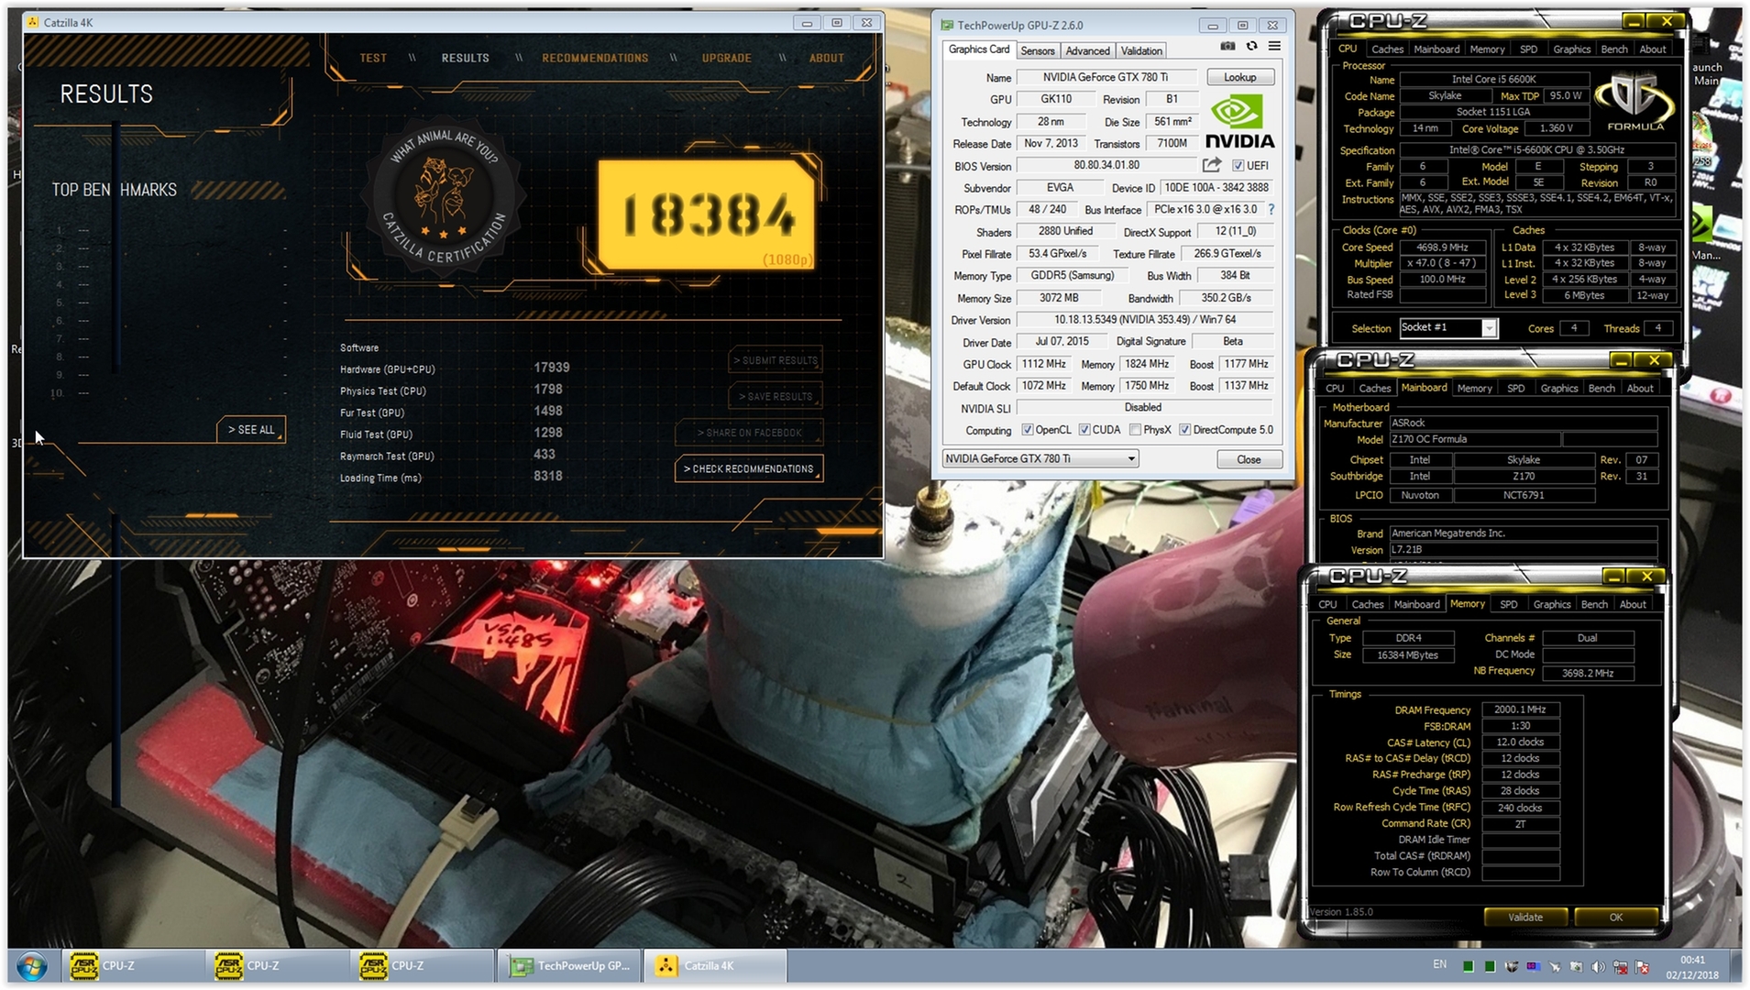Click the Catzilla certification badge
Image resolution: width=1750 pixels, height=990 pixels.
444,195
